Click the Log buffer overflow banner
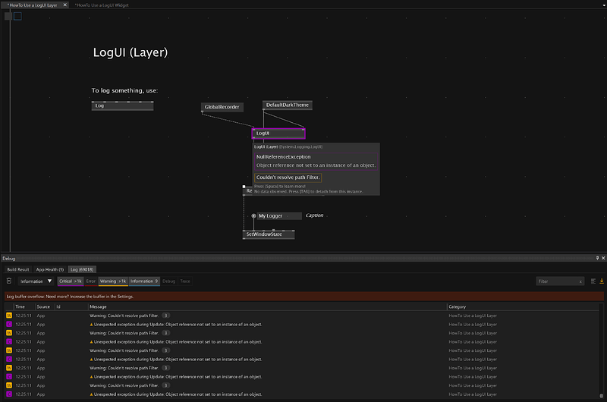The image size is (607, 402). click(304, 297)
